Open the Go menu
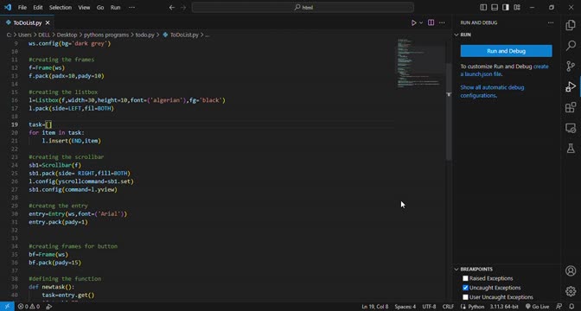581x311 pixels. point(100,8)
